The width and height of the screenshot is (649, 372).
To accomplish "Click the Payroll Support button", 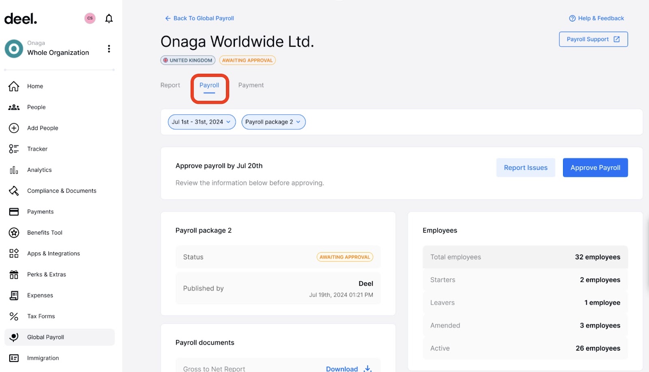I will (593, 39).
